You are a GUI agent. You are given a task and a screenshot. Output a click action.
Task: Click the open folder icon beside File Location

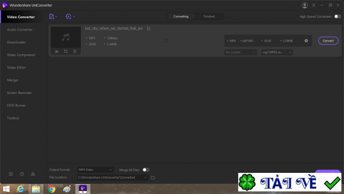point(153,178)
